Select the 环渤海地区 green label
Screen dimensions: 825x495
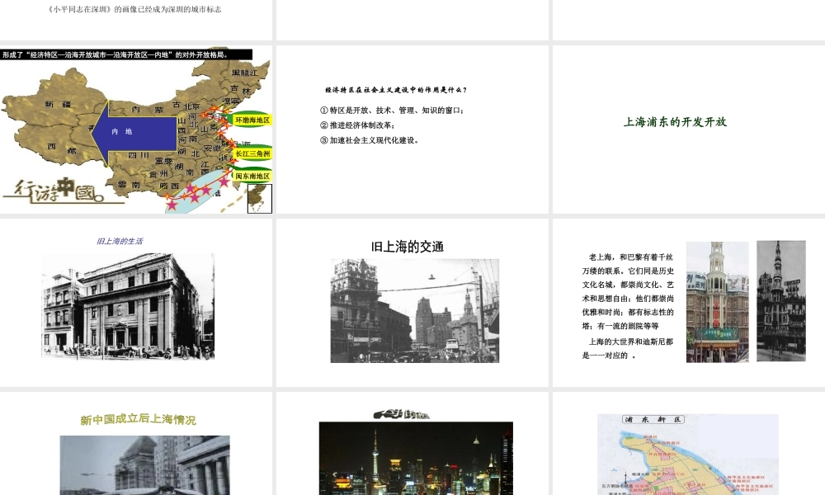coord(252,120)
